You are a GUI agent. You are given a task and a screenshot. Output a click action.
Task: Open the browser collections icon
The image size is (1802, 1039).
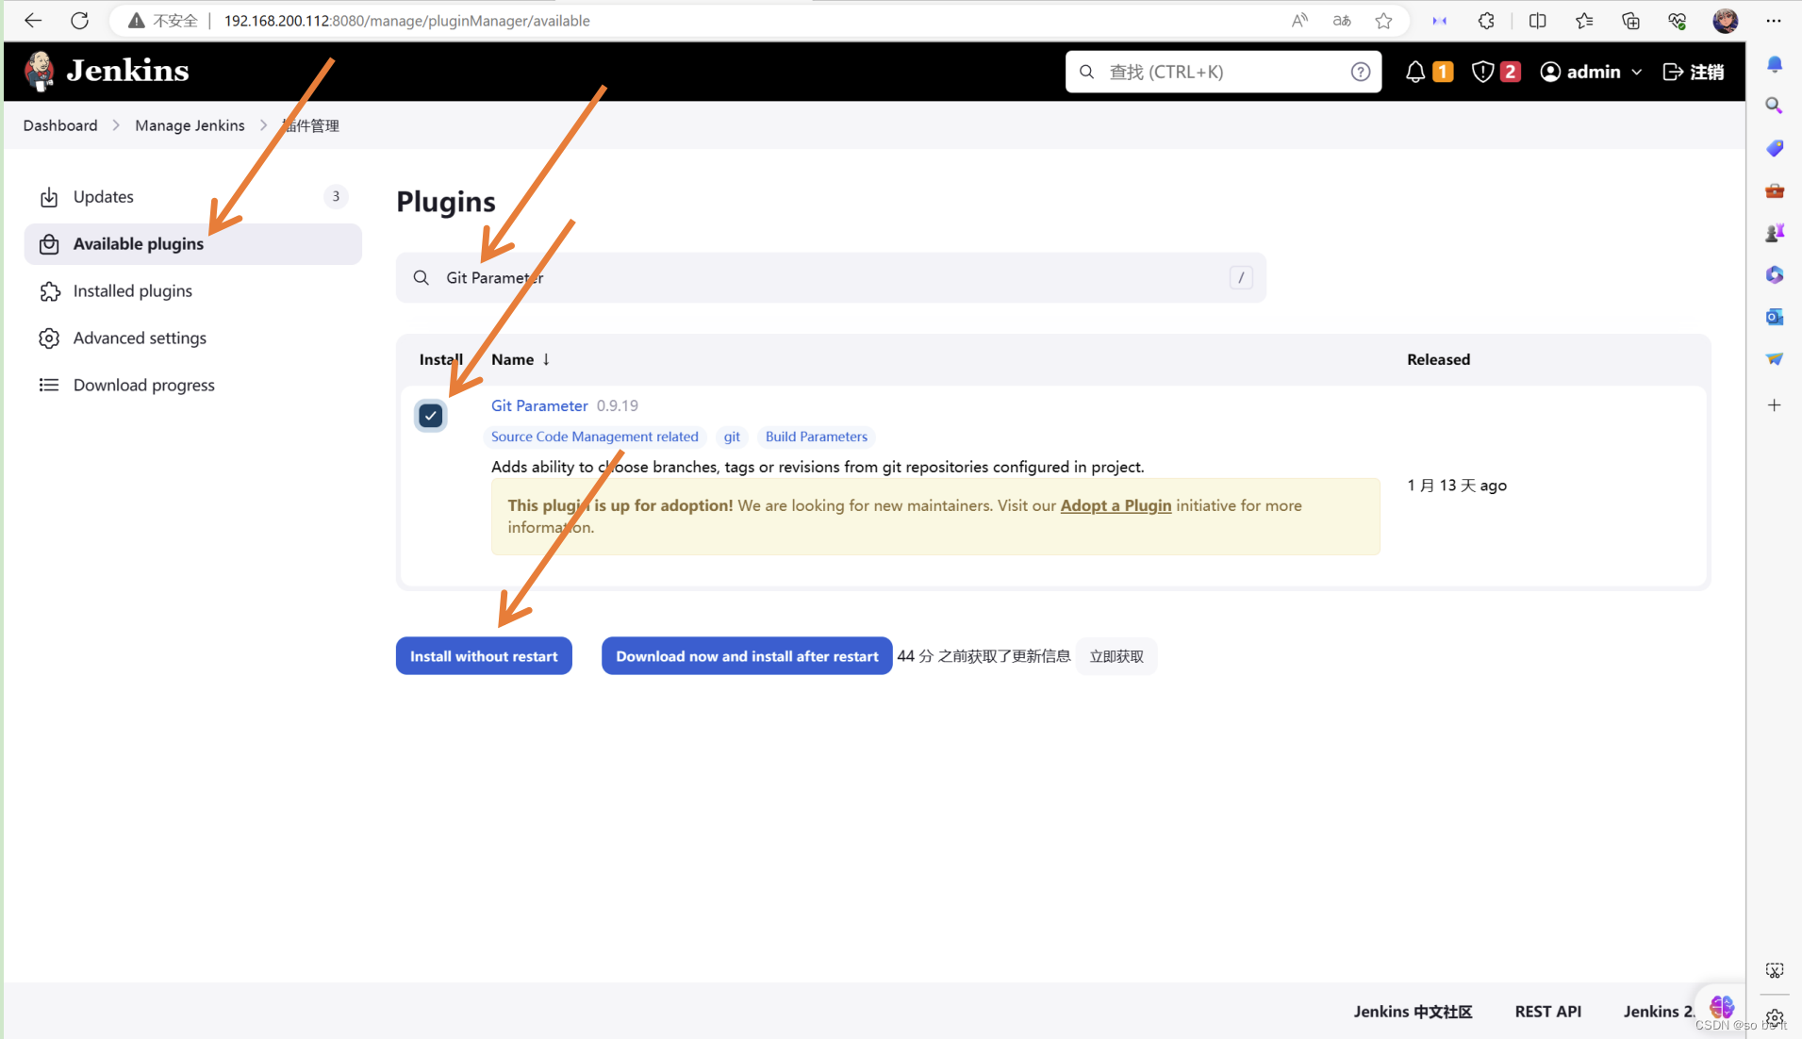point(1630,20)
